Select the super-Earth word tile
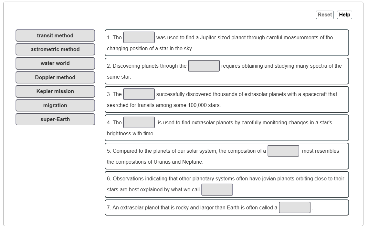This screenshot has height=230, width=368. [x=55, y=119]
